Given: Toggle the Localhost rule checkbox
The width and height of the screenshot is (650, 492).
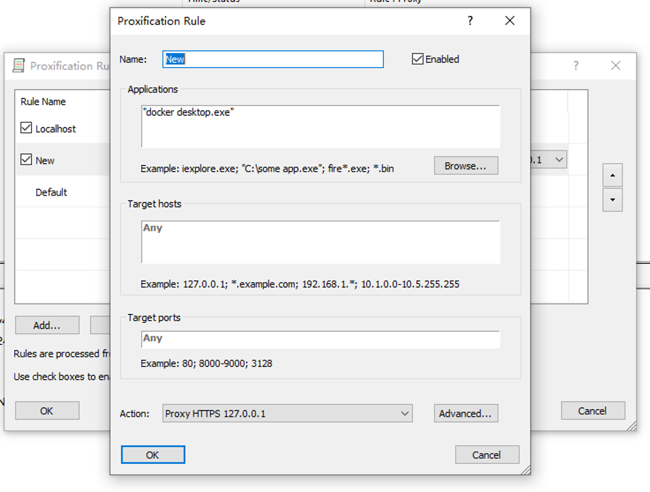Looking at the screenshot, I should pyautogui.click(x=26, y=128).
